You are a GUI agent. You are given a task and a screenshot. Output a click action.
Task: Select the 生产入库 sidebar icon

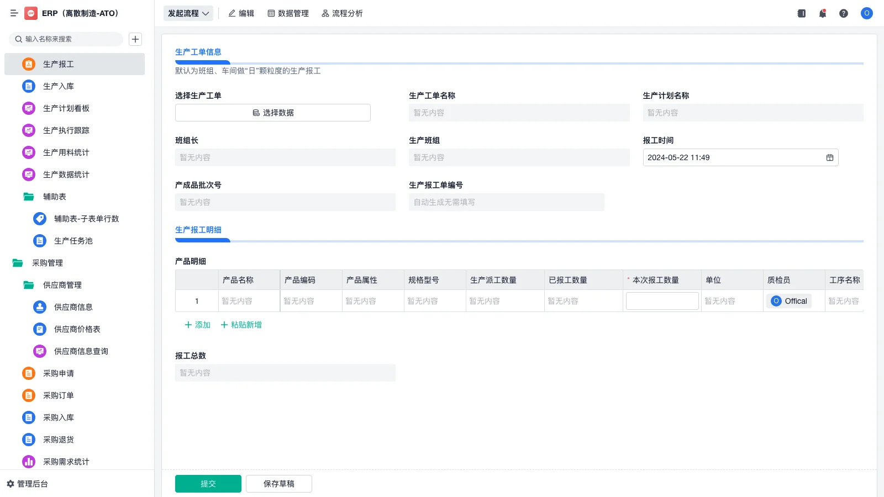28,86
